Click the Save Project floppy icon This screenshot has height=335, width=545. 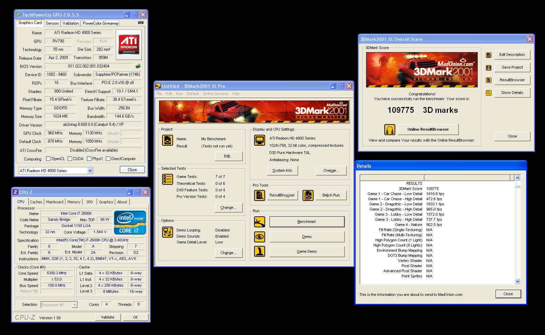(489, 68)
